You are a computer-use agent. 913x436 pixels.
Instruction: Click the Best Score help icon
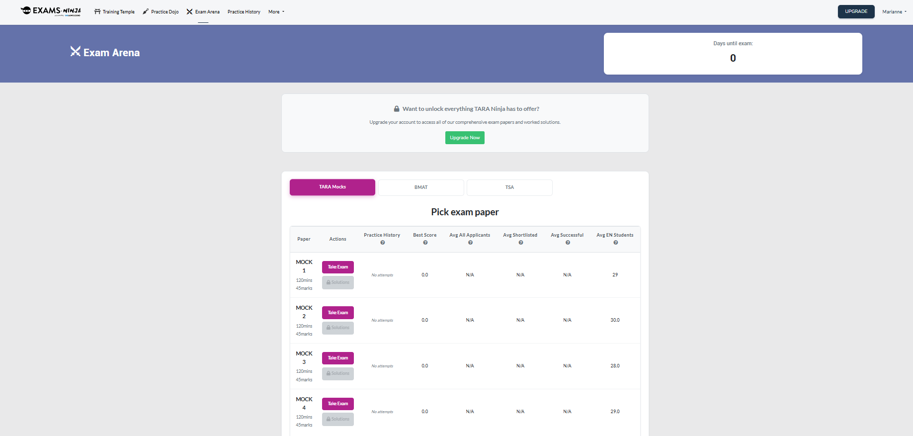click(425, 243)
